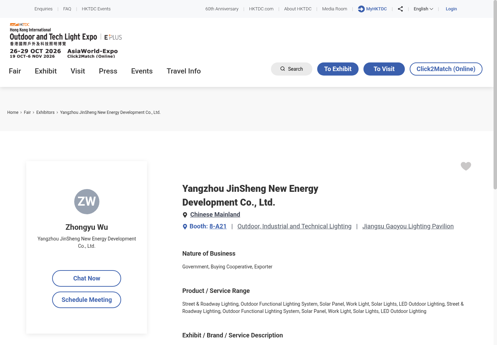The height and width of the screenshot is (345, 497).
Task: Open the Visit menu
Action: (78, 71)
